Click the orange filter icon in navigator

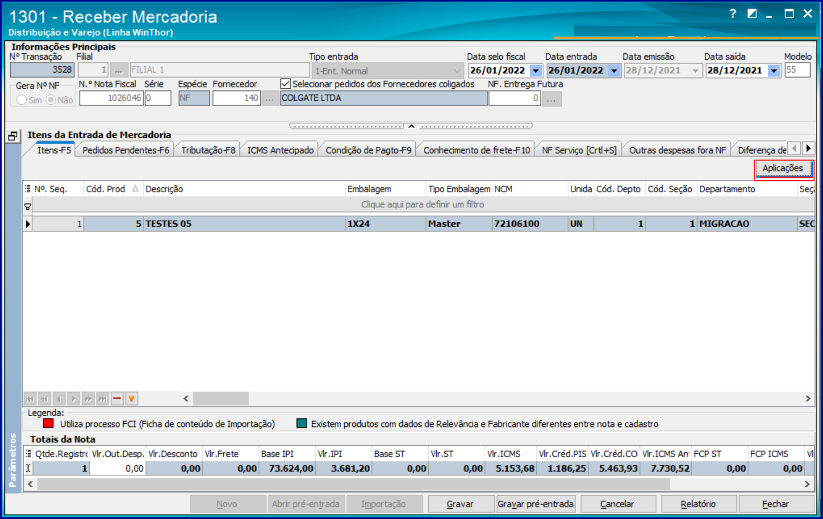132,399
